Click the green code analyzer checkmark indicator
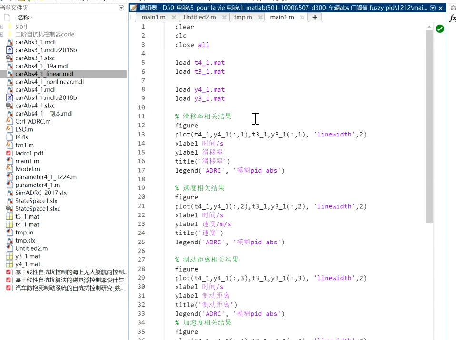 tap(439, 29)
